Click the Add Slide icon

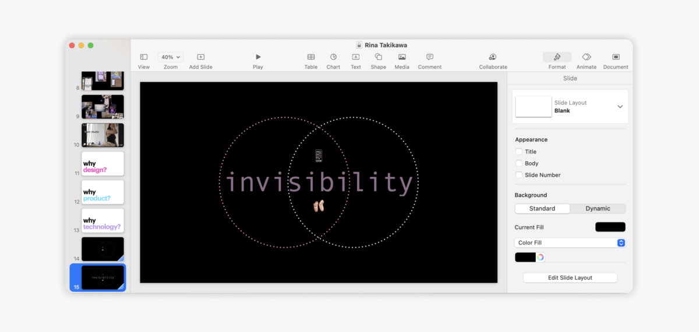(201, 57)
